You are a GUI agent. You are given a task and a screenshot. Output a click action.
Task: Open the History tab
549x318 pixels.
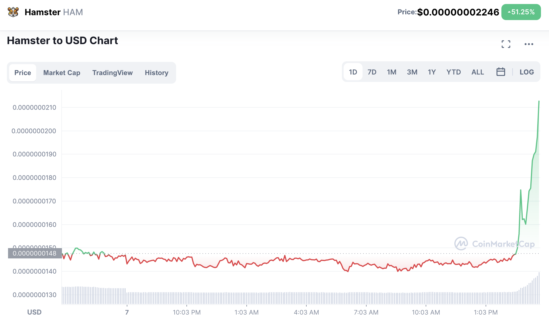click(x=157, y=73)
